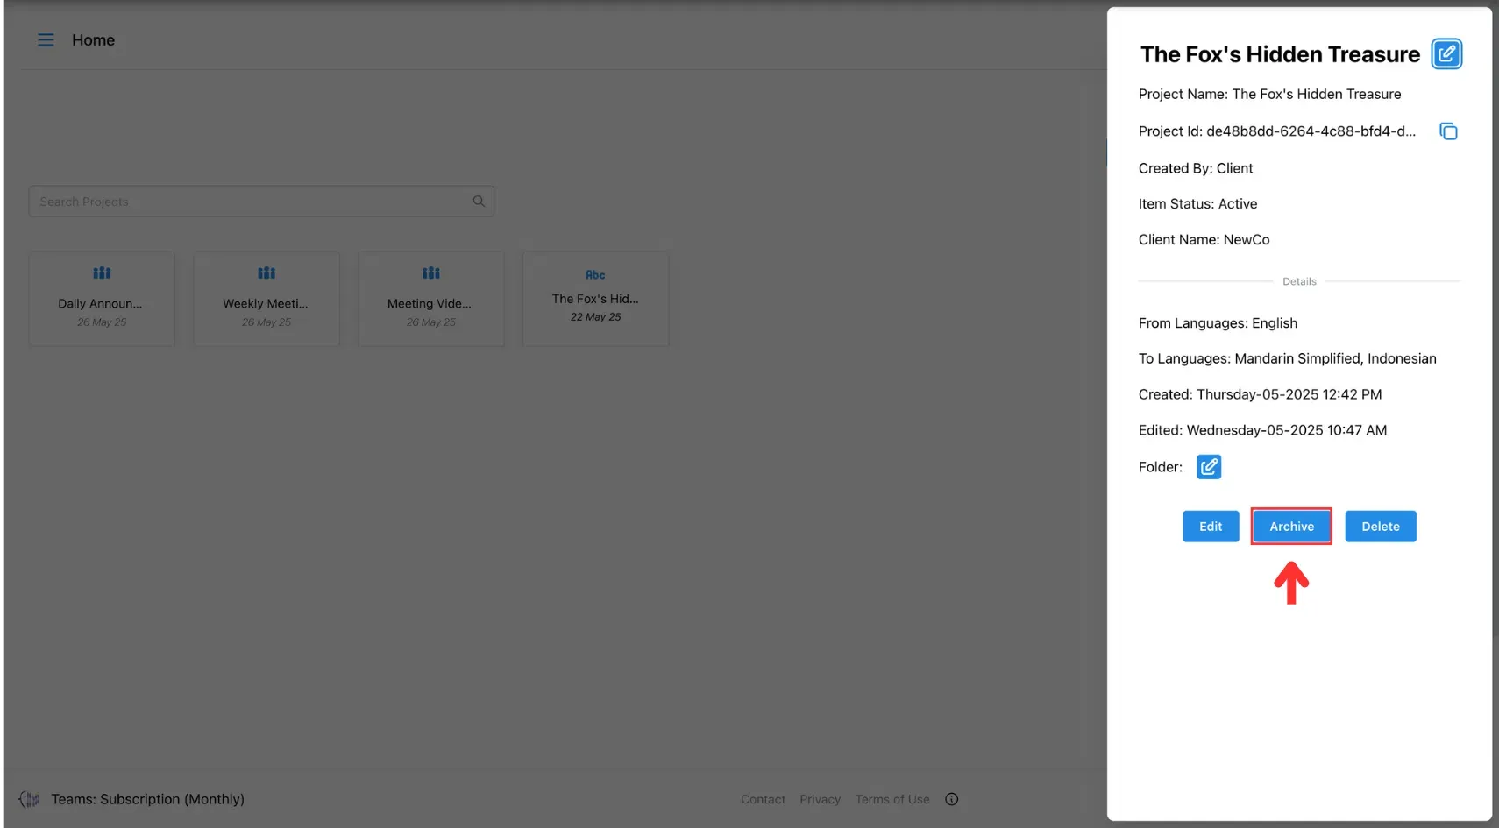1499x828 pixels.
Task: Click the Abc icon on The Fox's Hid... card
Action: [x=595, y=275]
